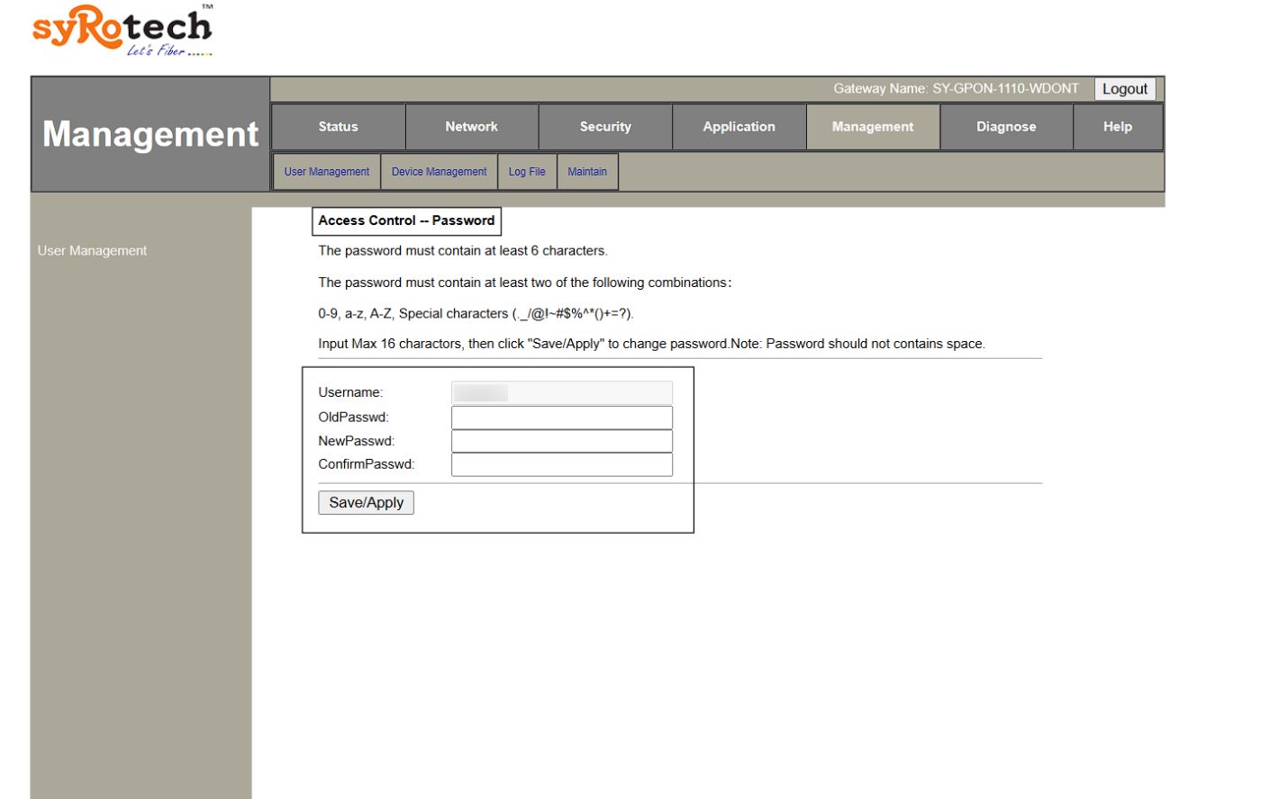The width and height of the screenshot is (1261, 799).
Task: Open the User Management submenu
Action: 327,171
